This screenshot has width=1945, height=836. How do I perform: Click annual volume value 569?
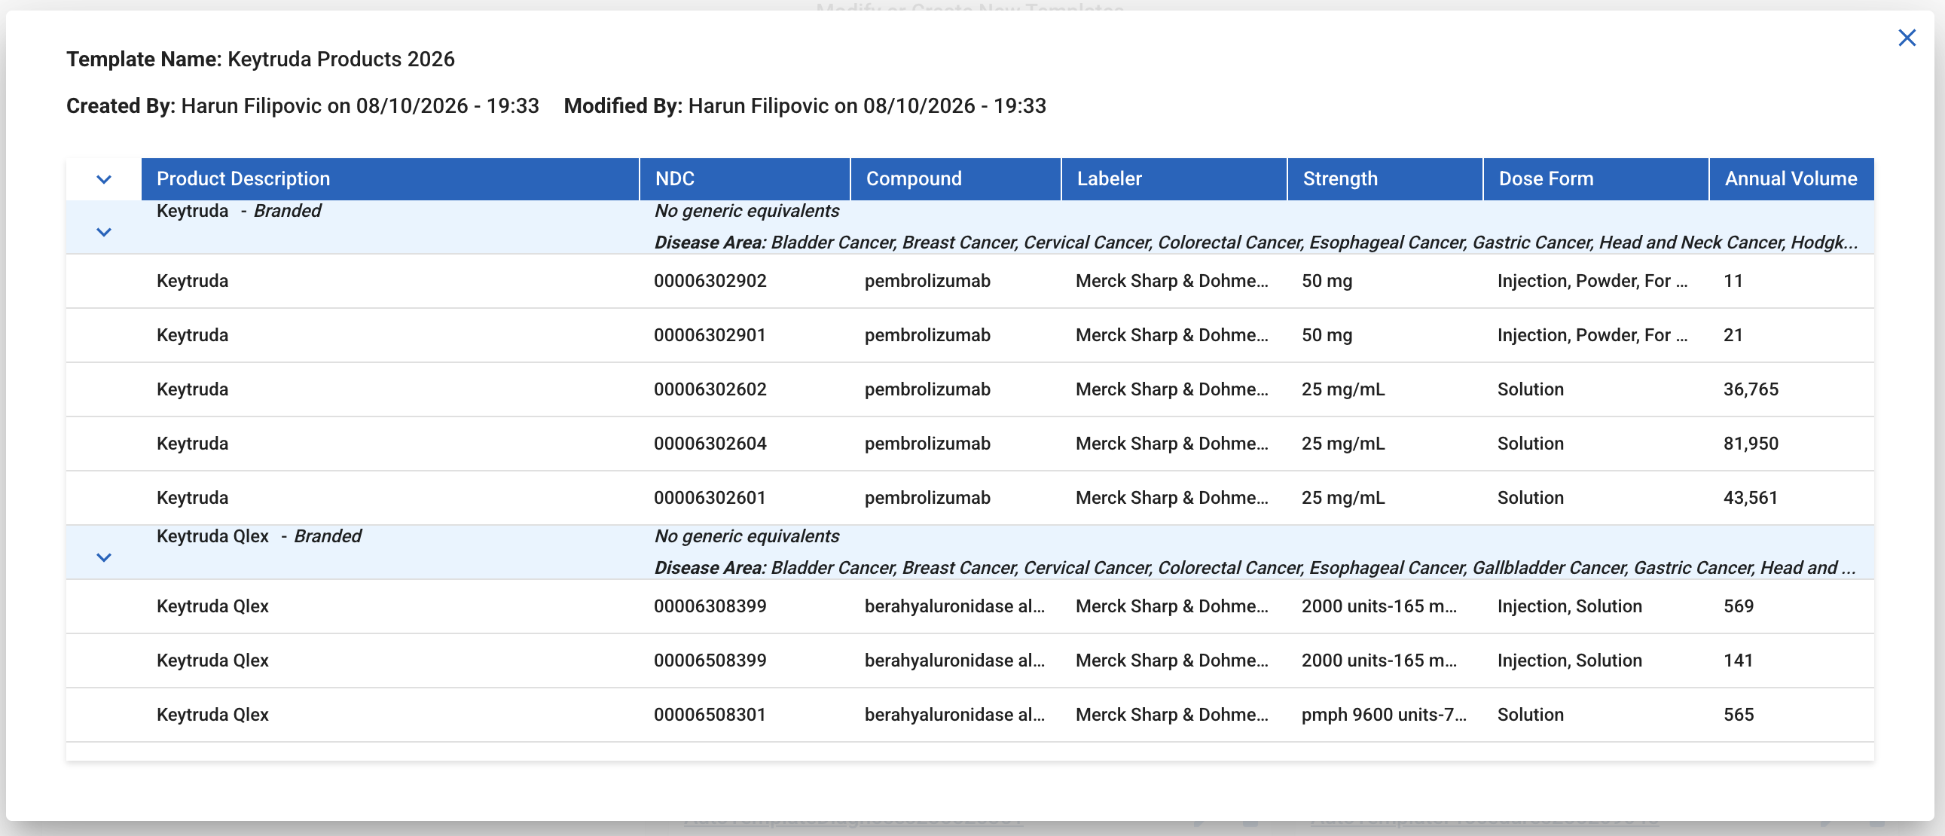point(1738,606)
